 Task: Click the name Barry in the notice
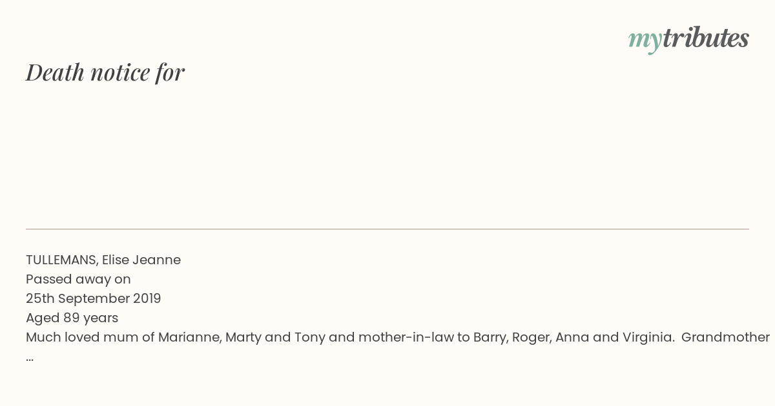pos(490,338)
